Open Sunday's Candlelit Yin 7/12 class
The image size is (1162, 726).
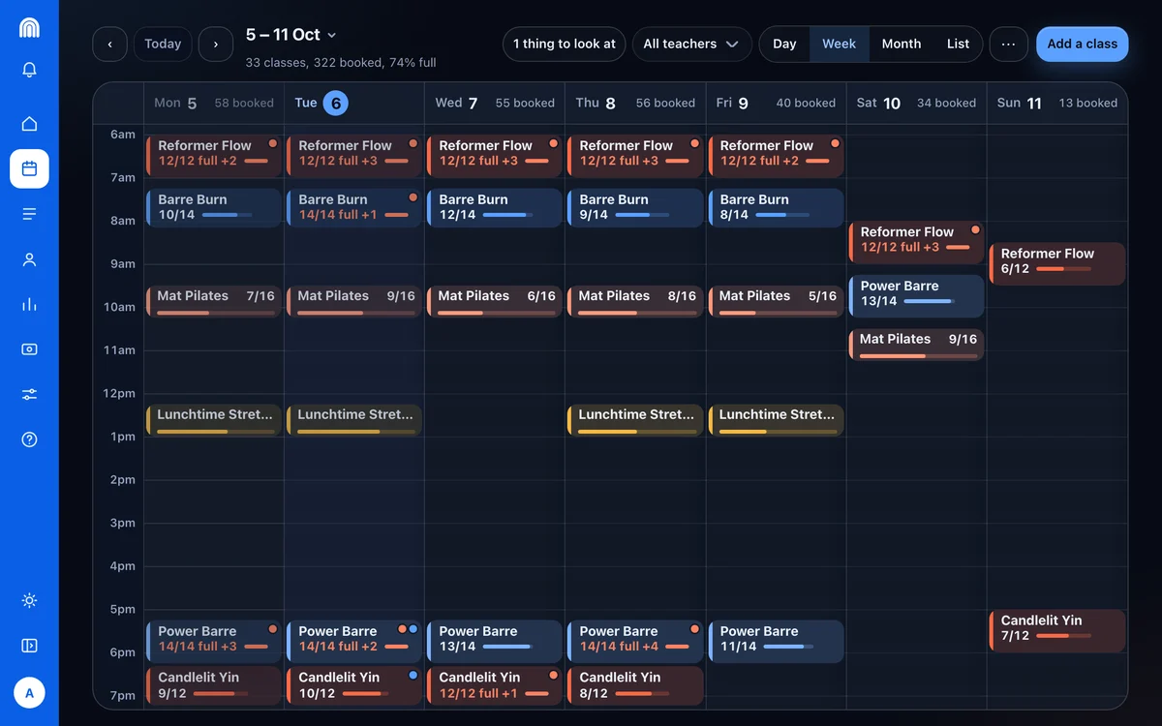pyautogui.click(x=1057, y=630)
